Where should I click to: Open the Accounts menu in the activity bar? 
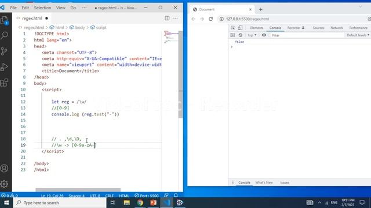pos(4,168)
